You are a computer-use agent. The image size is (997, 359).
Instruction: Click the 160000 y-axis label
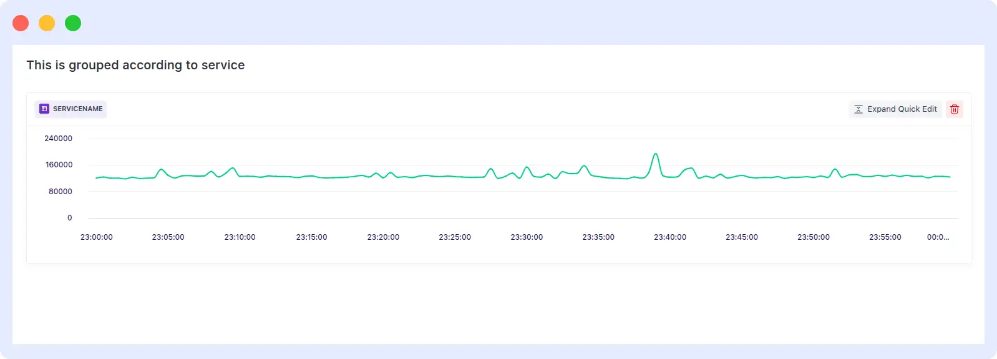pos(59,165)
